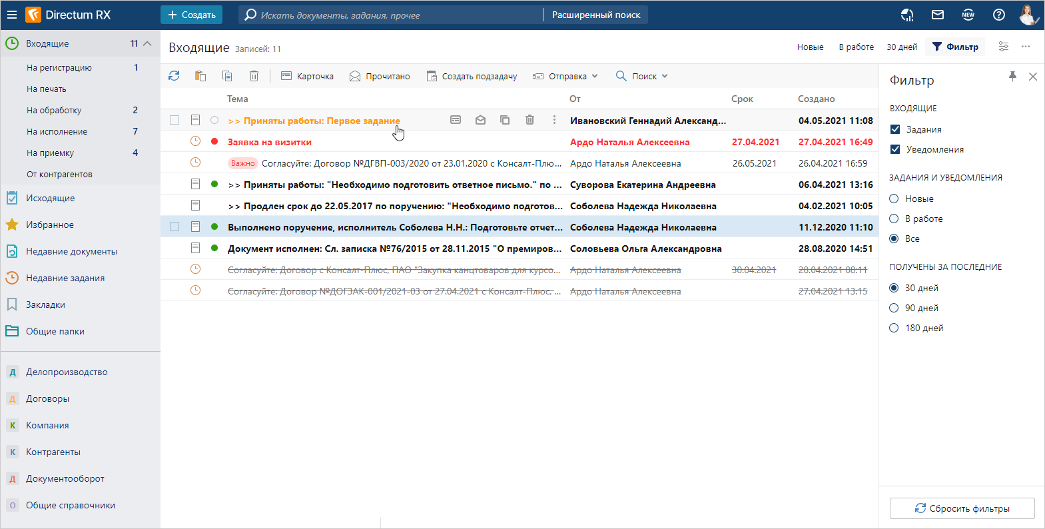Click the Сбросить фильтры button
The height and width of the screenshot is (529, 1045).
pos(962,508)
